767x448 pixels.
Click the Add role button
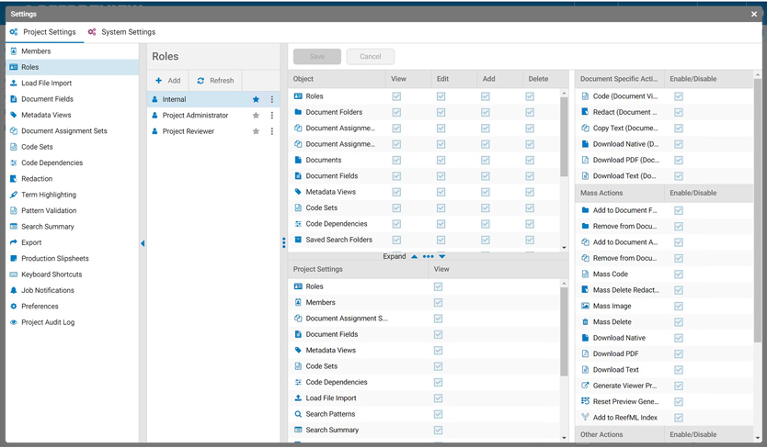(x=167, y=80)
